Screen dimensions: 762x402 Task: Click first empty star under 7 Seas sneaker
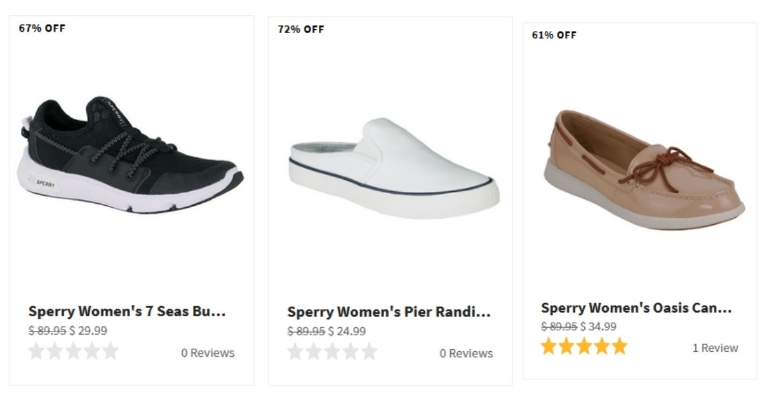point(37,351)
